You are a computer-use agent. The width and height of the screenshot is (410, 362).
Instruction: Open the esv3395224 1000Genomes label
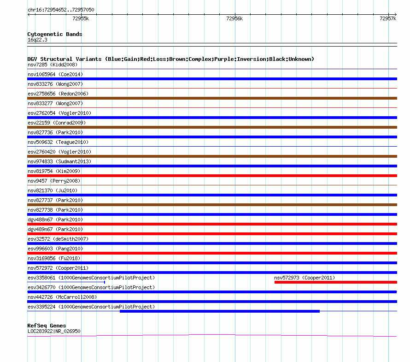point(91,307)
